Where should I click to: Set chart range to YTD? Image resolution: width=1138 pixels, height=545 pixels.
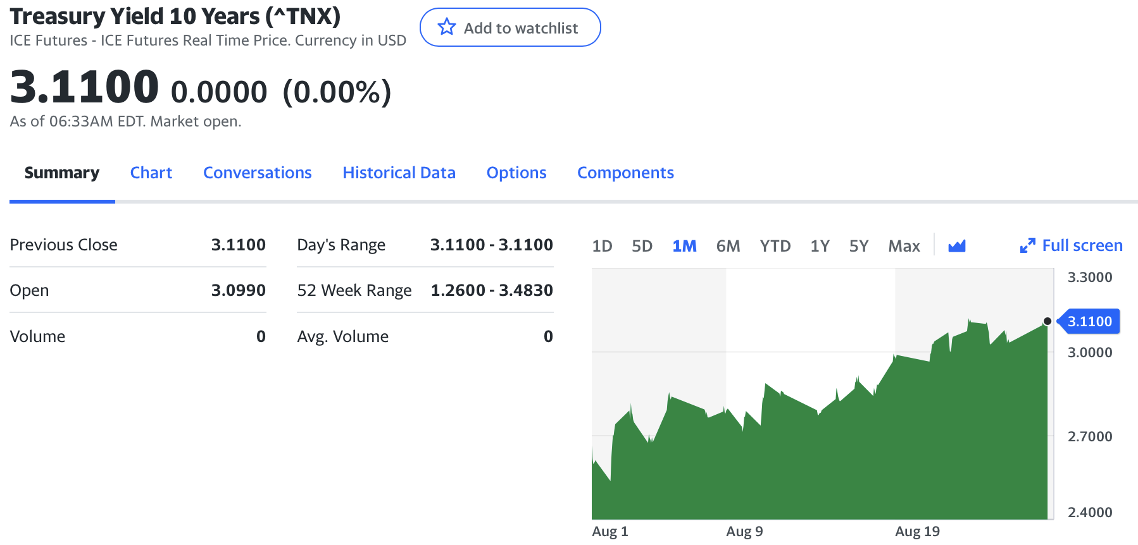[775, 246]
